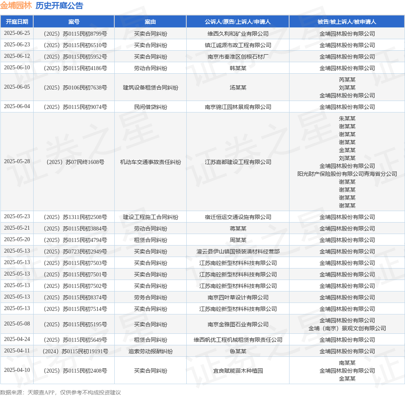Click case number 苏0115民初5649号
Viewport: 405px width, 396px height.
coord(76,340)
